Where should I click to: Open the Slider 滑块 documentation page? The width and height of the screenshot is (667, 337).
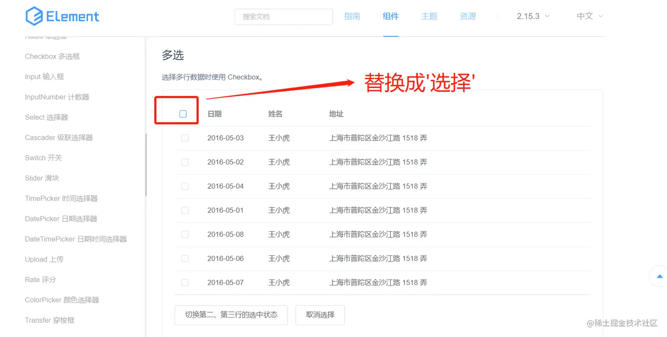pyautogui.click(x=42, y=178)
